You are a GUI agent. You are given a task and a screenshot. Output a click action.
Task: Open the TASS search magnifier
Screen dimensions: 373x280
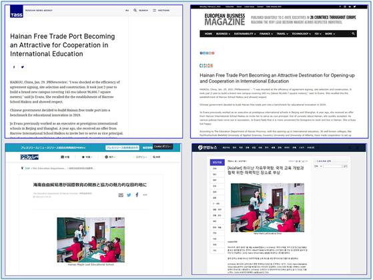[x=135, y=10]
